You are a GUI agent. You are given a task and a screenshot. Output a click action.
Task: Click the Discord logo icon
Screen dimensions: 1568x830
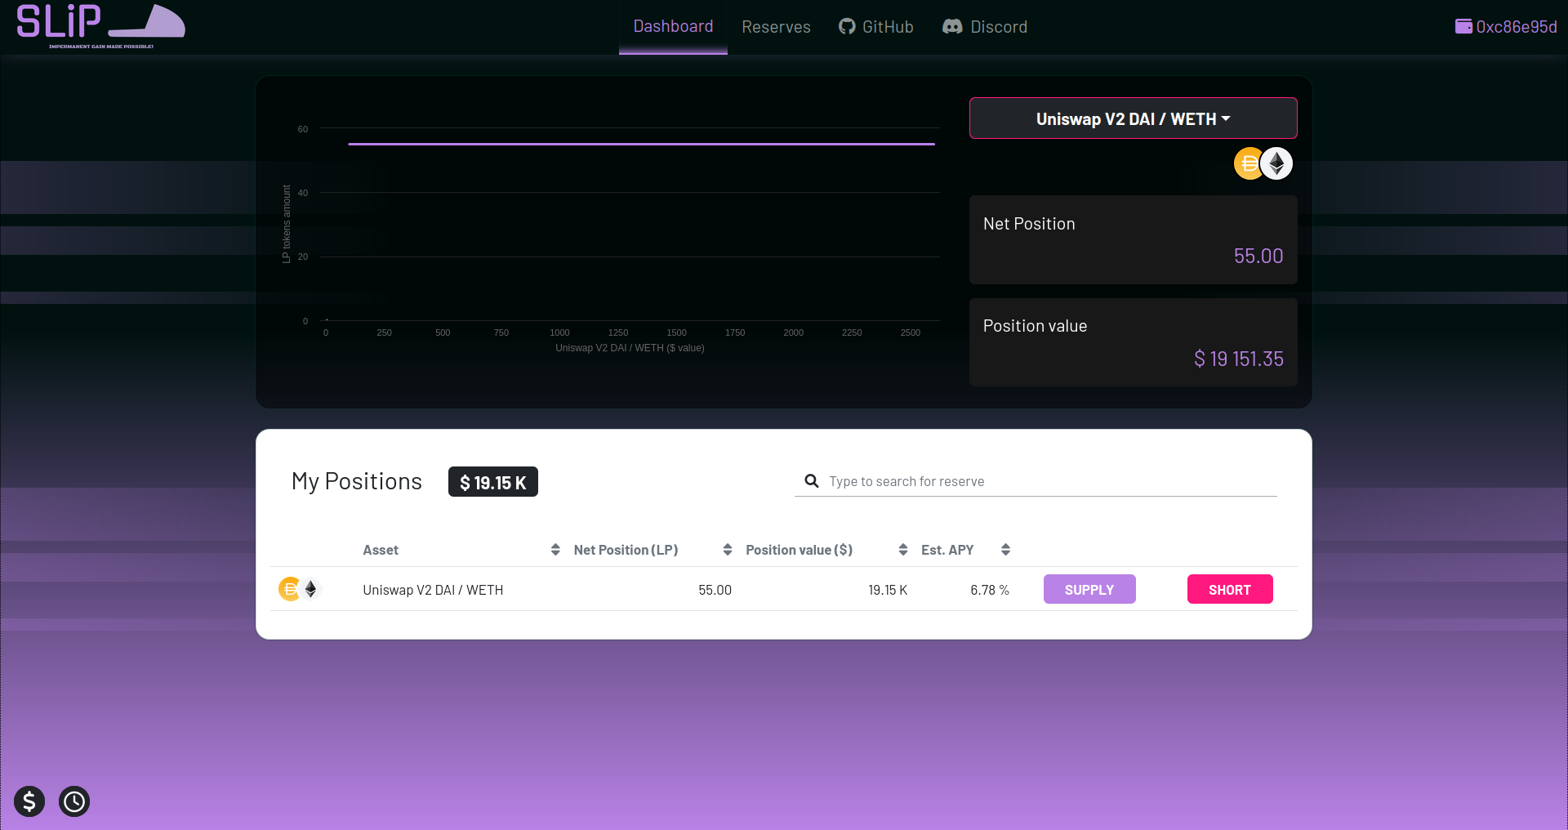[952, 27]
